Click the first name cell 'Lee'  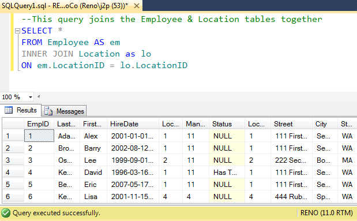pyautogui.click(x=93, y=160)
